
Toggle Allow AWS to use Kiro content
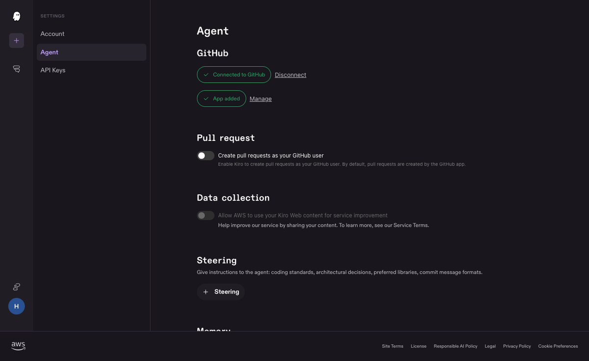206,216
